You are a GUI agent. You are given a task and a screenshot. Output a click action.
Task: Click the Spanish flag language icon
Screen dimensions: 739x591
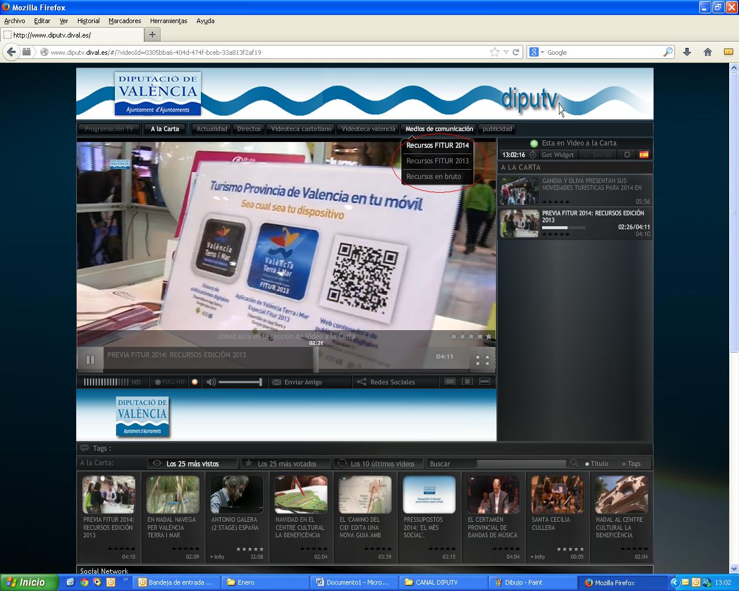tap(644, 155)
